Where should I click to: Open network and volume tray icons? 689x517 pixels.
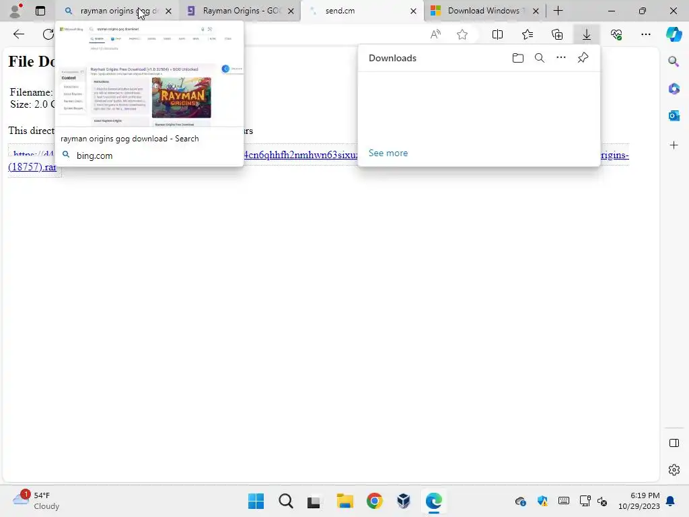click(x=593, y=501)
